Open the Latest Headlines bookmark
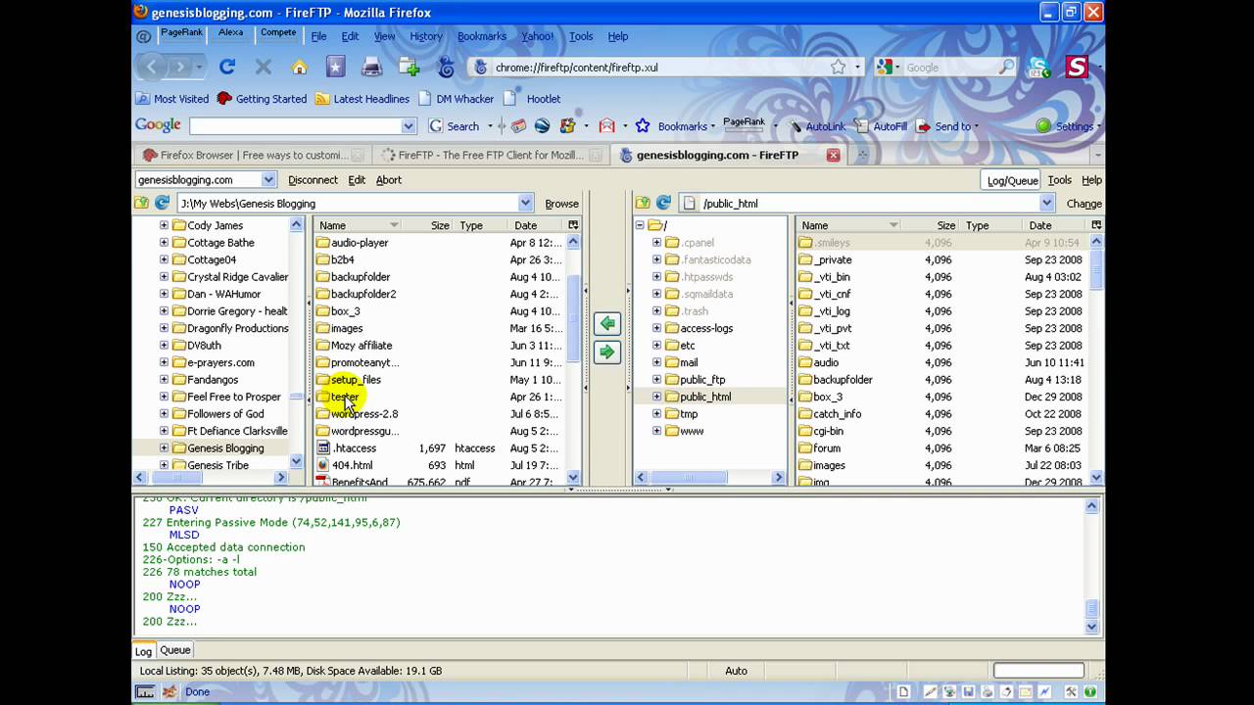 (362, 98)
